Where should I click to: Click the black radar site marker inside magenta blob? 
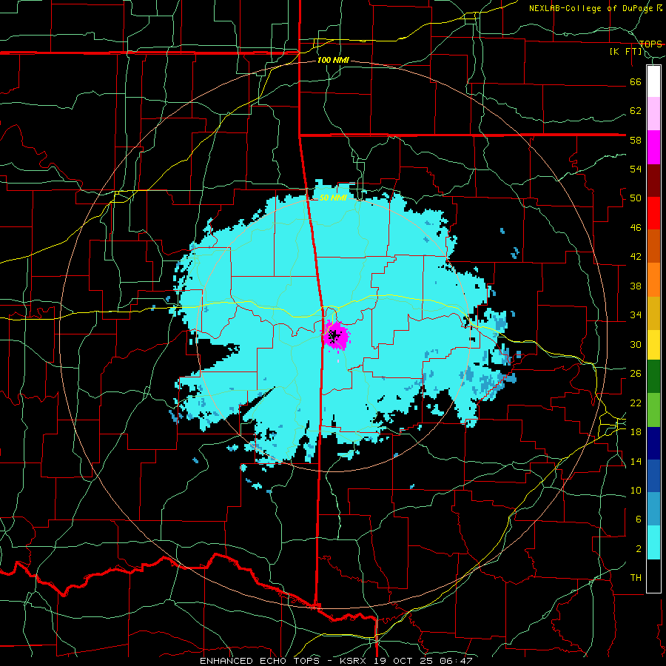333,336
